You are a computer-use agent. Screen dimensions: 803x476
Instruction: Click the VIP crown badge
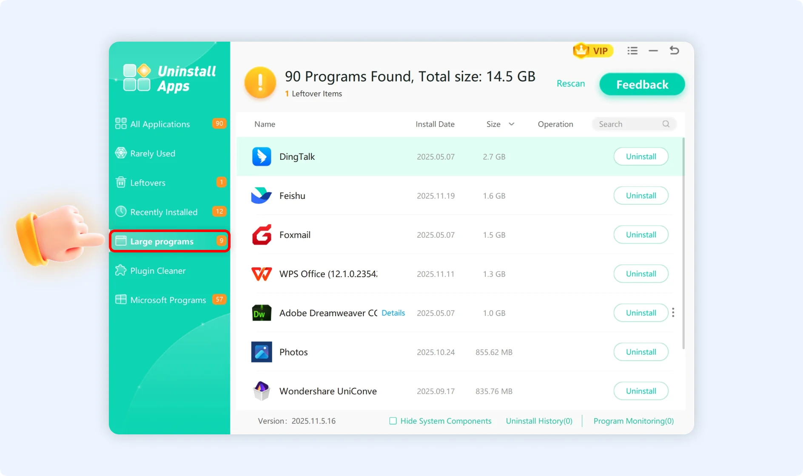592,51
